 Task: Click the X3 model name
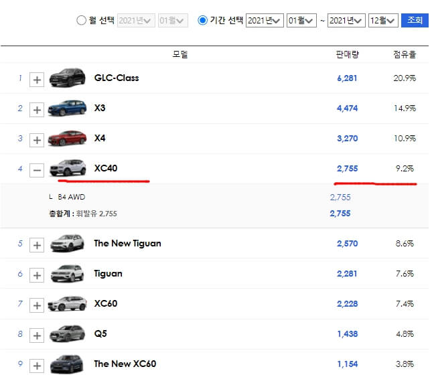pyautogui.click(x=100, y=108)
